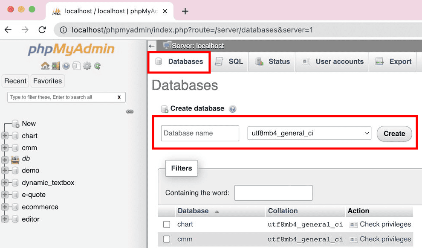Tick the checkbox for cmm database
The height and width of the screenshot is (248, 422).
167,239
